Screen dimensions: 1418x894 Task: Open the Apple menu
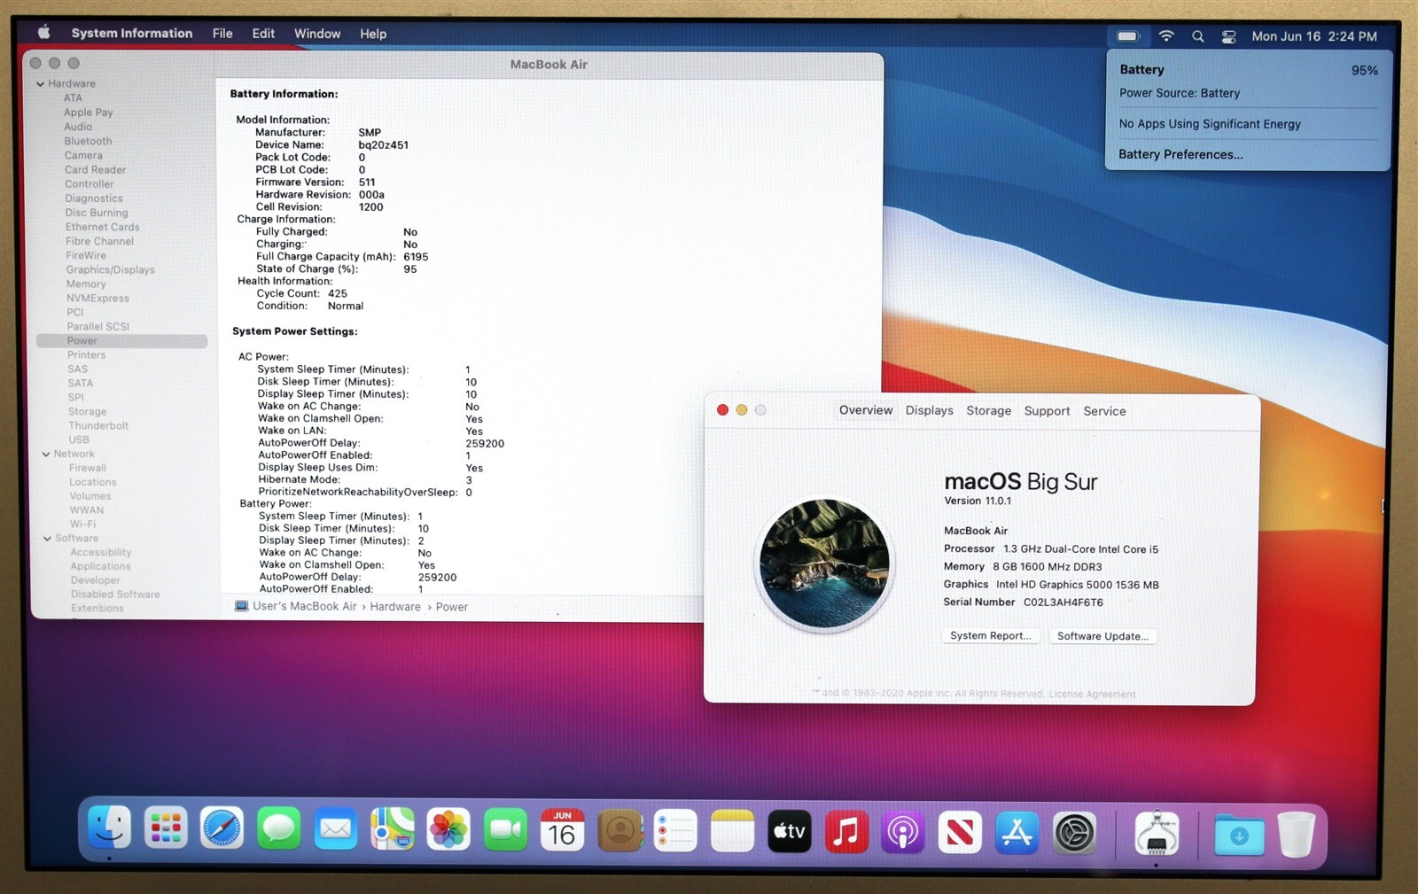pos(44,33)
